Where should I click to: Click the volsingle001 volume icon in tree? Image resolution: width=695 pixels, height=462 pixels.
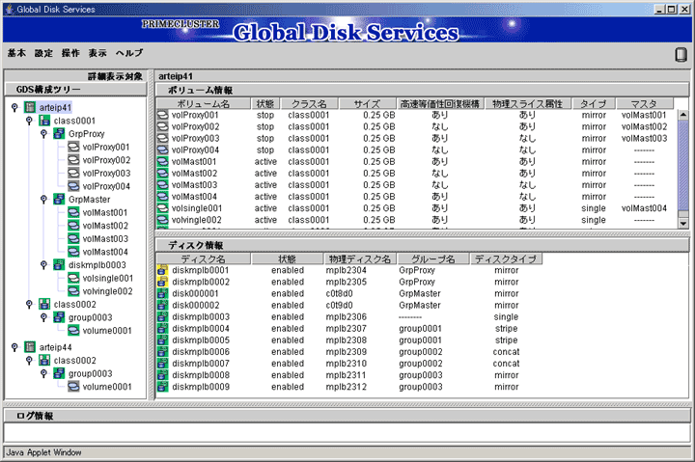[73, 278]
